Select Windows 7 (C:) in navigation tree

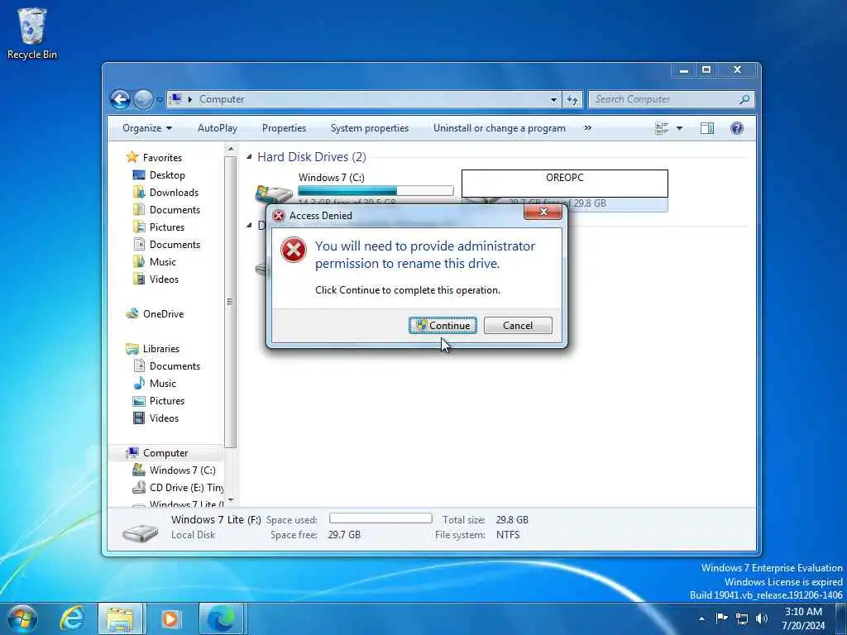[x=182, y=470]
